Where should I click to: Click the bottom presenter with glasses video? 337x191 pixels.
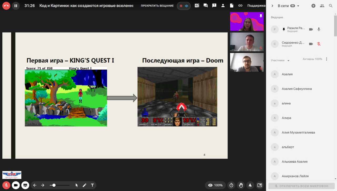[247, 62]
